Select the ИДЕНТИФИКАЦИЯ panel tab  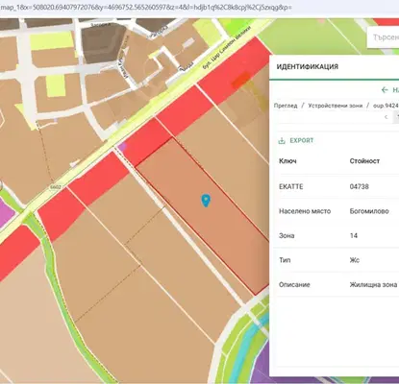click(x=308, y=67)
